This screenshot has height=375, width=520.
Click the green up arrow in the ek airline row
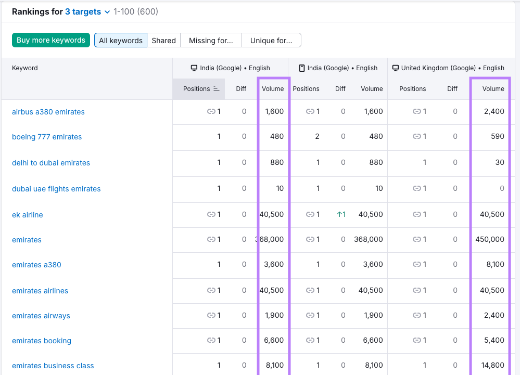[338, 214]
